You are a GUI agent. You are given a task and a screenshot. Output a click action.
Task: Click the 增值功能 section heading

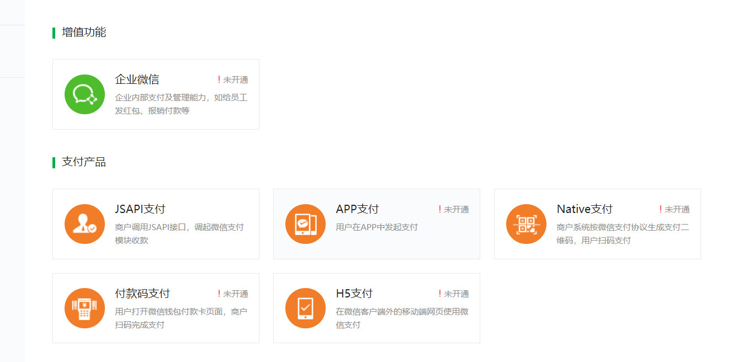(x=84, y=33)
